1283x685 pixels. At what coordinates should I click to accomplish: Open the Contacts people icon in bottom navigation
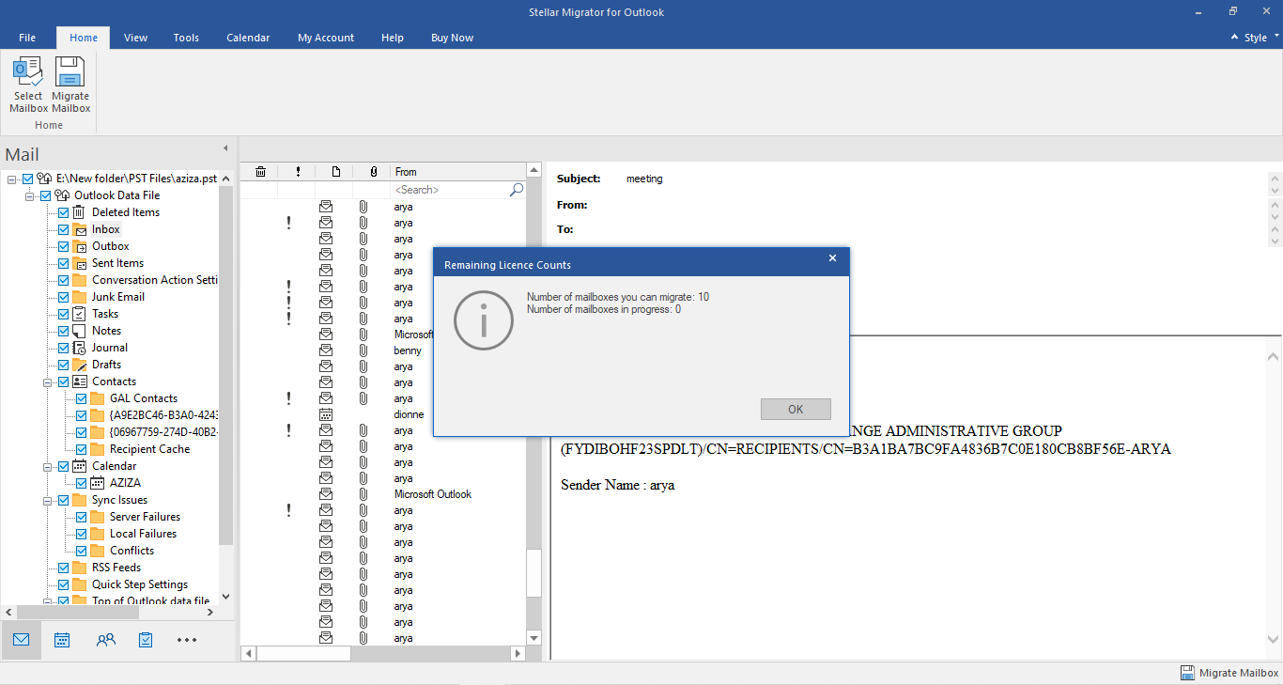105,640
